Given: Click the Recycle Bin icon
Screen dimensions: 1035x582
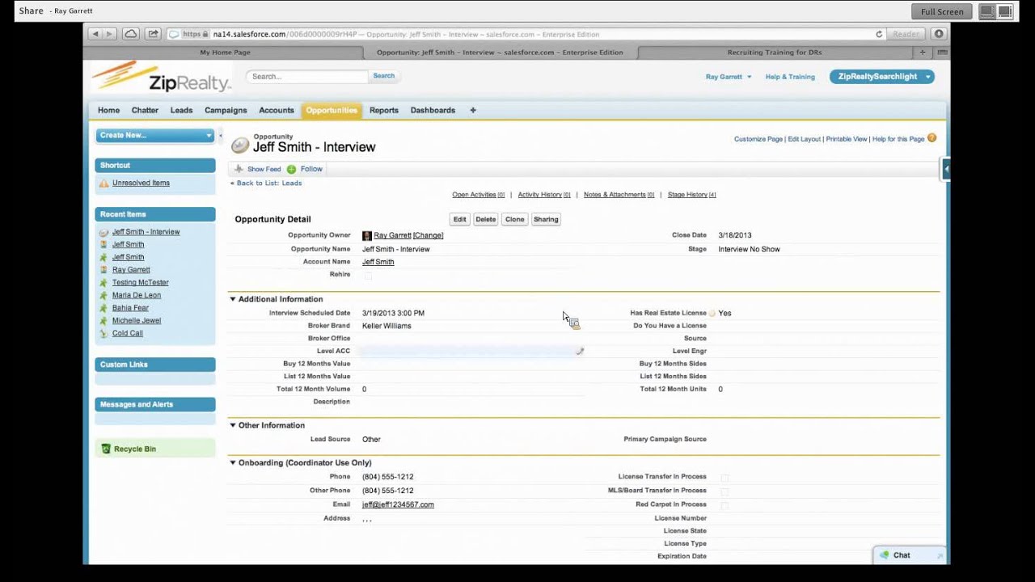Looking at the screenshot, I should (x=106, y=449).
